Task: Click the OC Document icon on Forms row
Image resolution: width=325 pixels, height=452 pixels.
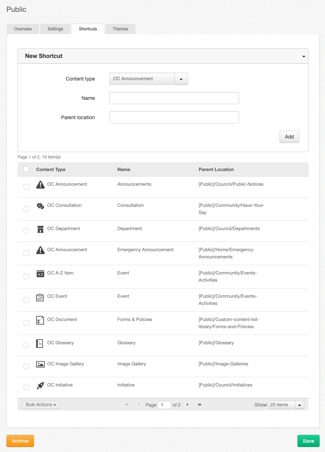Action: pos(40,320)
